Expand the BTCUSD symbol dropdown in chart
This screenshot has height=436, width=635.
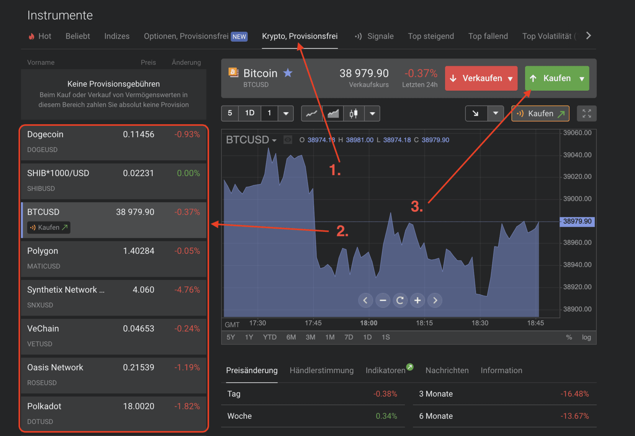click(274, 140)
